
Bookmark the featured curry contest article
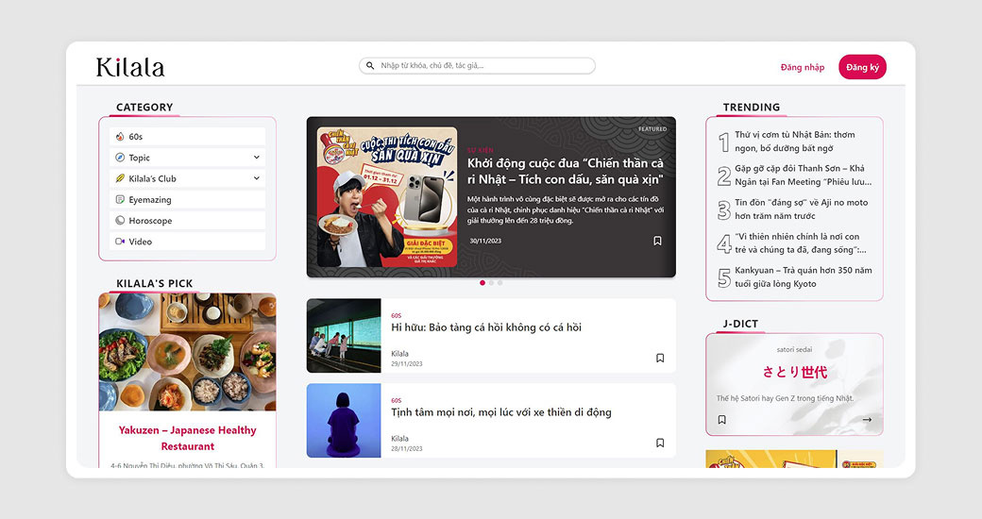pos(657,241)
